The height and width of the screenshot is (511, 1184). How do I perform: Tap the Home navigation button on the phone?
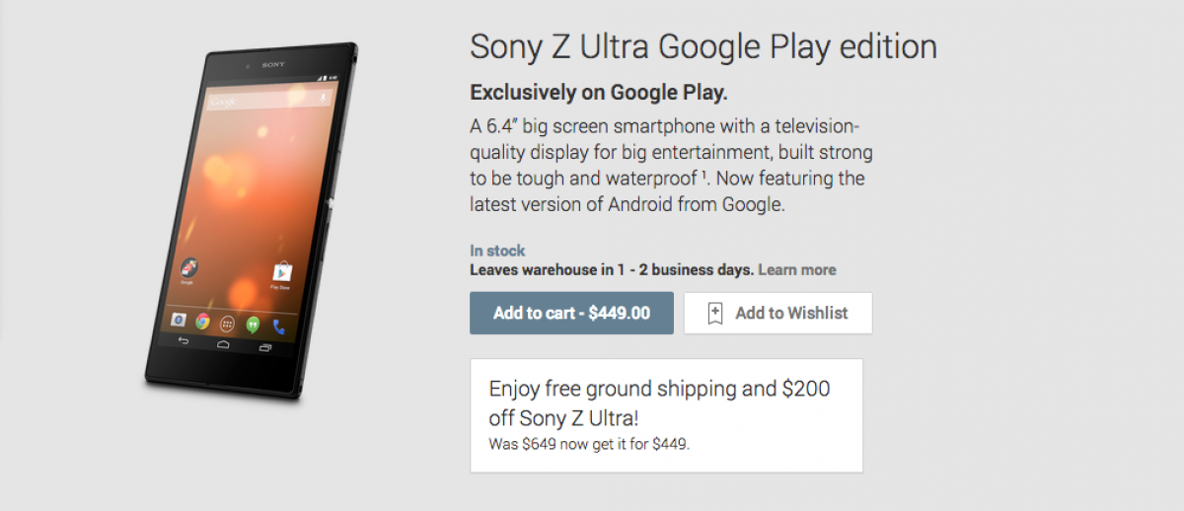(223, 344)
